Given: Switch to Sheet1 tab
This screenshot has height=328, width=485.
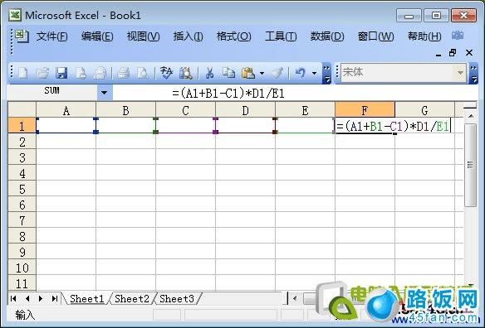Looking at the screenshot, I should pos(86,299).
